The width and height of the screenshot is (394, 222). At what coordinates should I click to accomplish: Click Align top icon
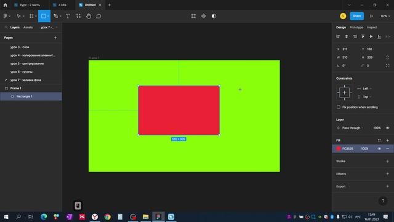[x=363, y=36]
